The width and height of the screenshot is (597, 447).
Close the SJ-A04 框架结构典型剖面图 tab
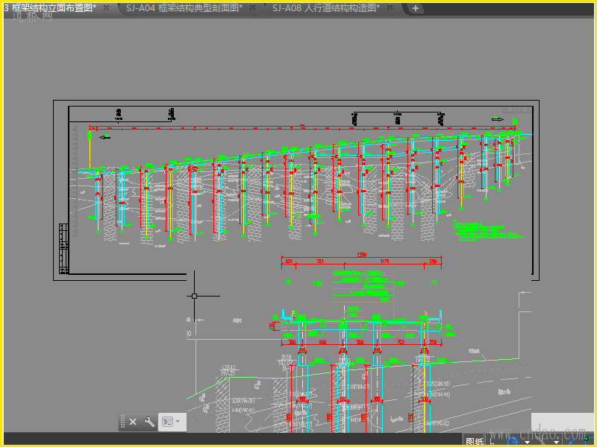point(252,7)
